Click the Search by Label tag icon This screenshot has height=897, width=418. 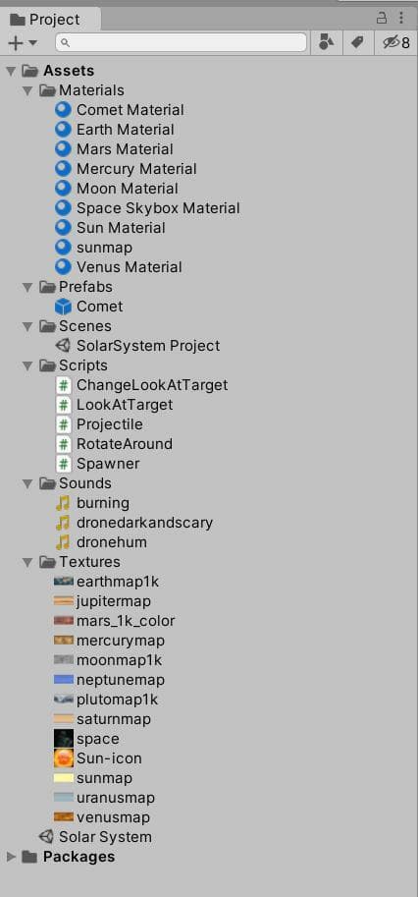point(358,42)
